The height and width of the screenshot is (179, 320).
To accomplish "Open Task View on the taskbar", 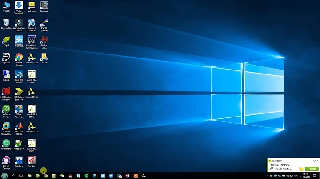I will 21,176.
